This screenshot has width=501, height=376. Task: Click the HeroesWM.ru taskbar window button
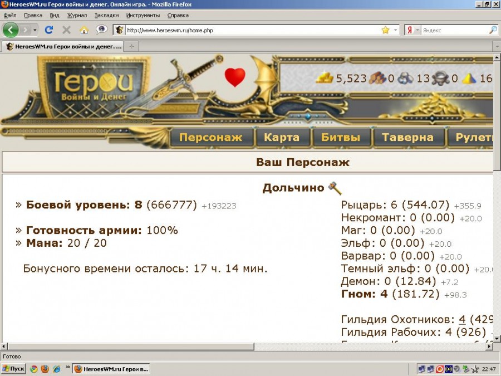point(111,369)
